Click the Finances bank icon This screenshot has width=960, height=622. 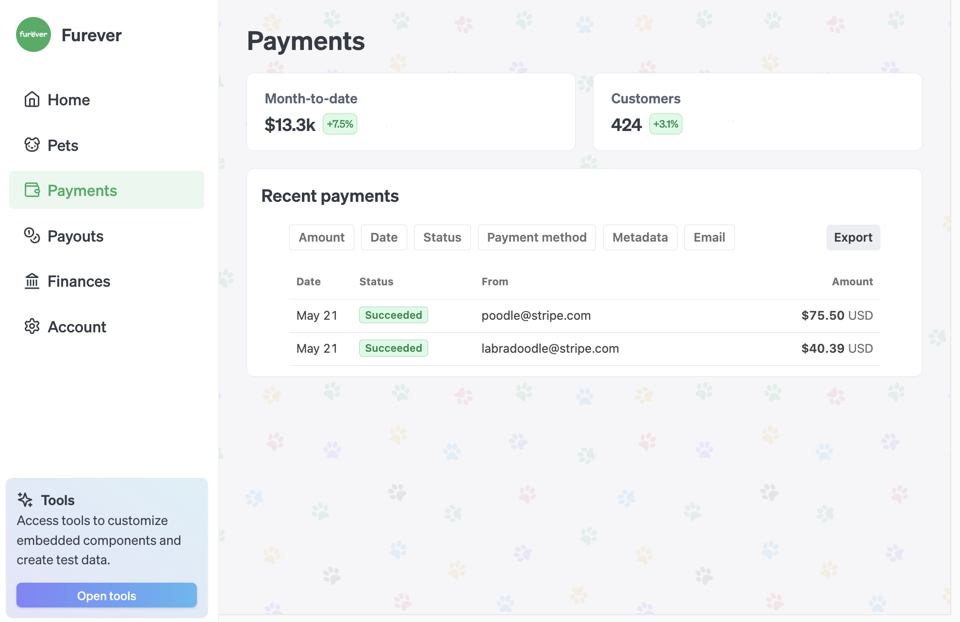coord(32,281)
